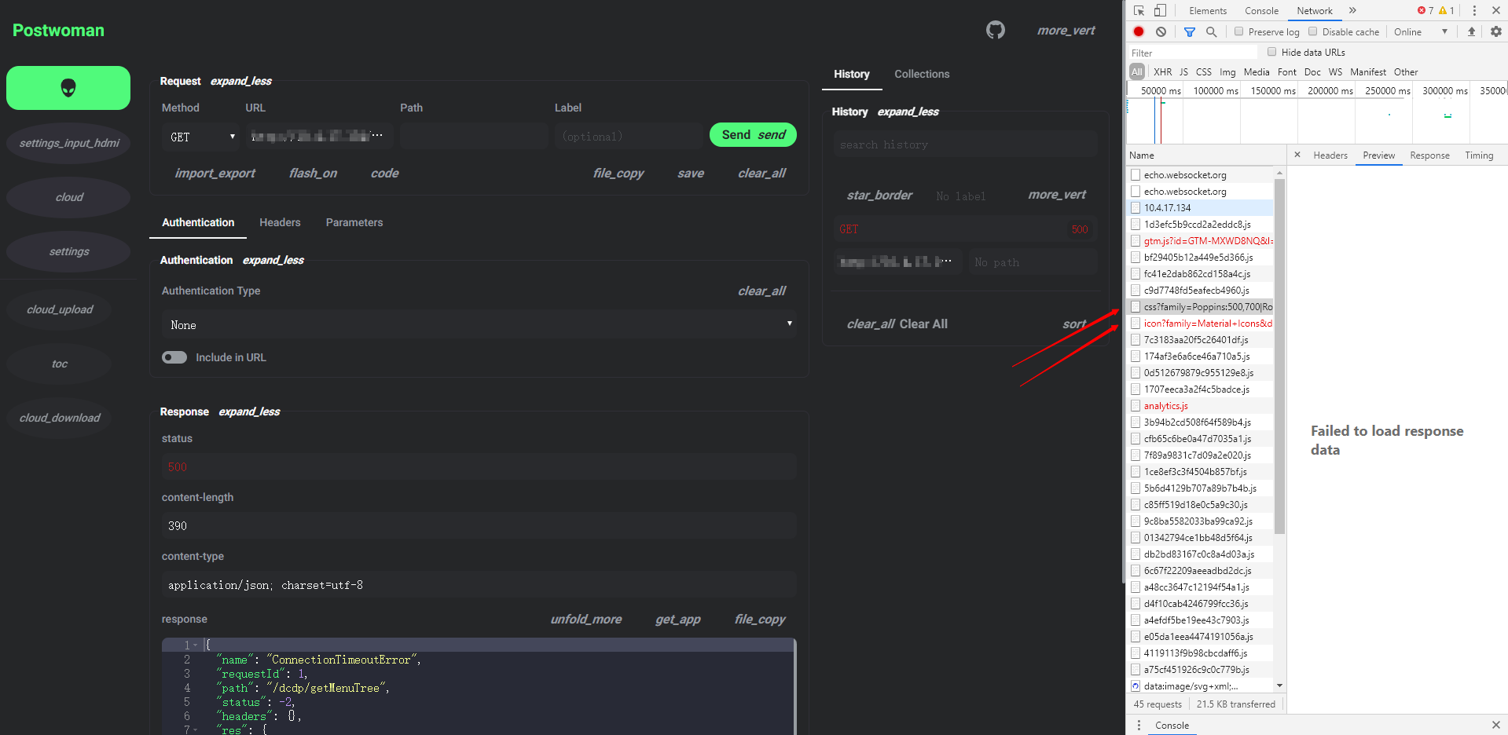
Task: Click the Send button
Action: pos(753,135)
